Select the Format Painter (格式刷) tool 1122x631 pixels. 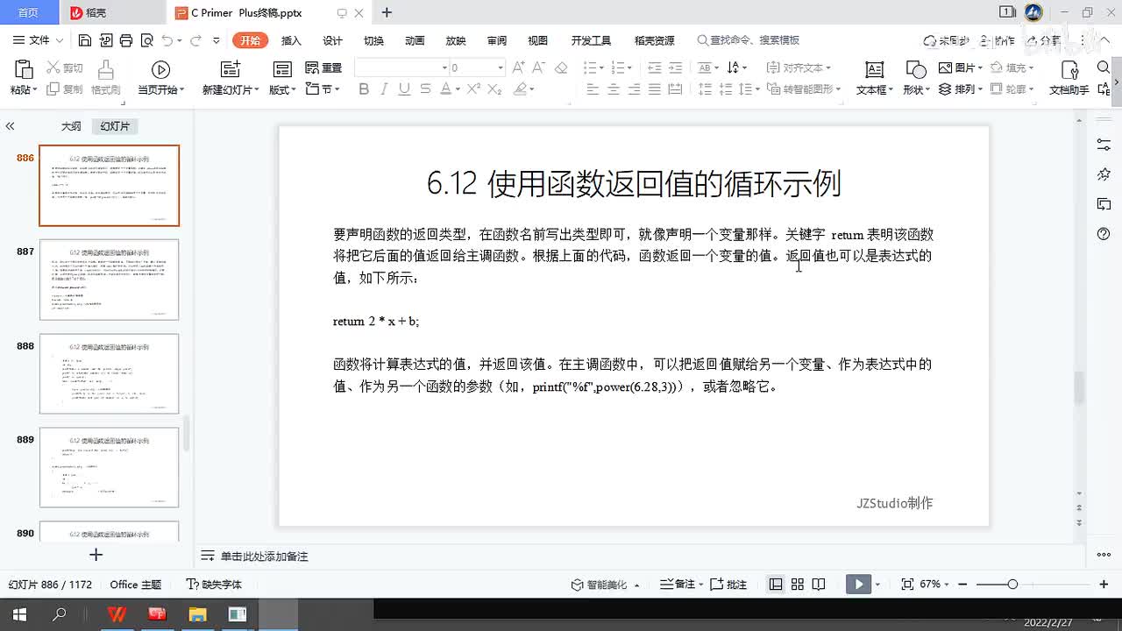tap(106, 77)
